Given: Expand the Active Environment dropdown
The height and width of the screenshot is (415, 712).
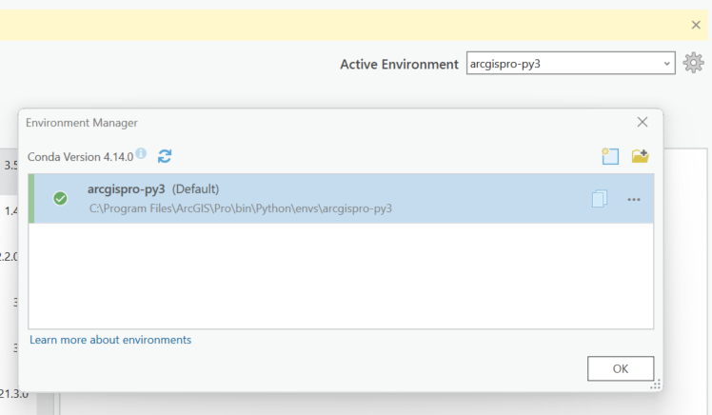Looking at the screenshot, I should point(666,64).
